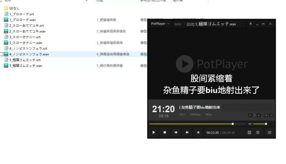The width and height of the screenshot is (286, 164).
Task: Tick the checkbox for 4_ノンピストンフェラ.wav
Action: 1,54
